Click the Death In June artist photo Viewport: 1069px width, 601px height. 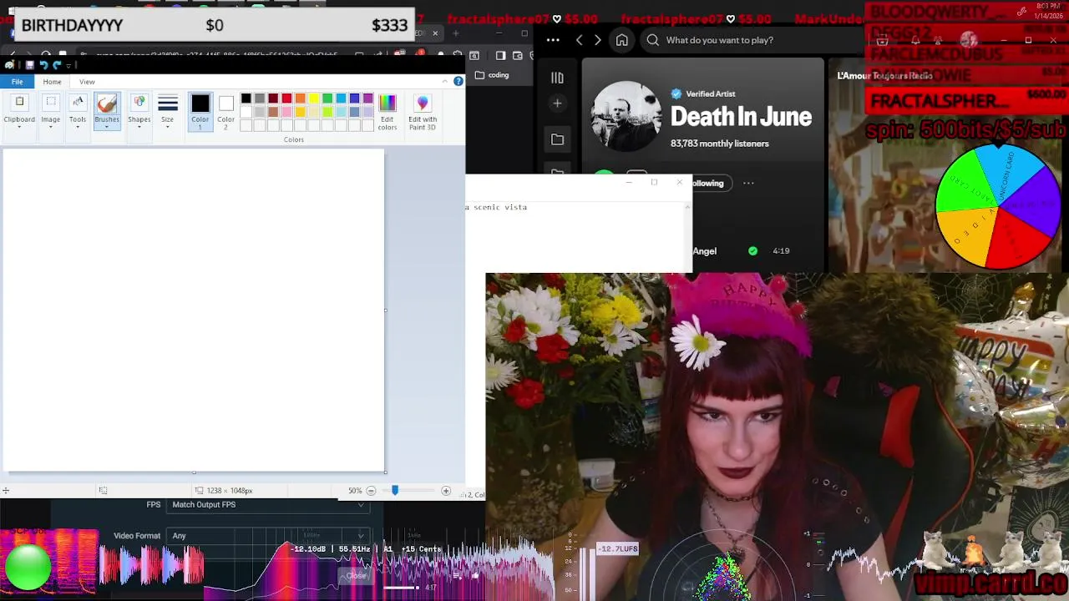626,116
